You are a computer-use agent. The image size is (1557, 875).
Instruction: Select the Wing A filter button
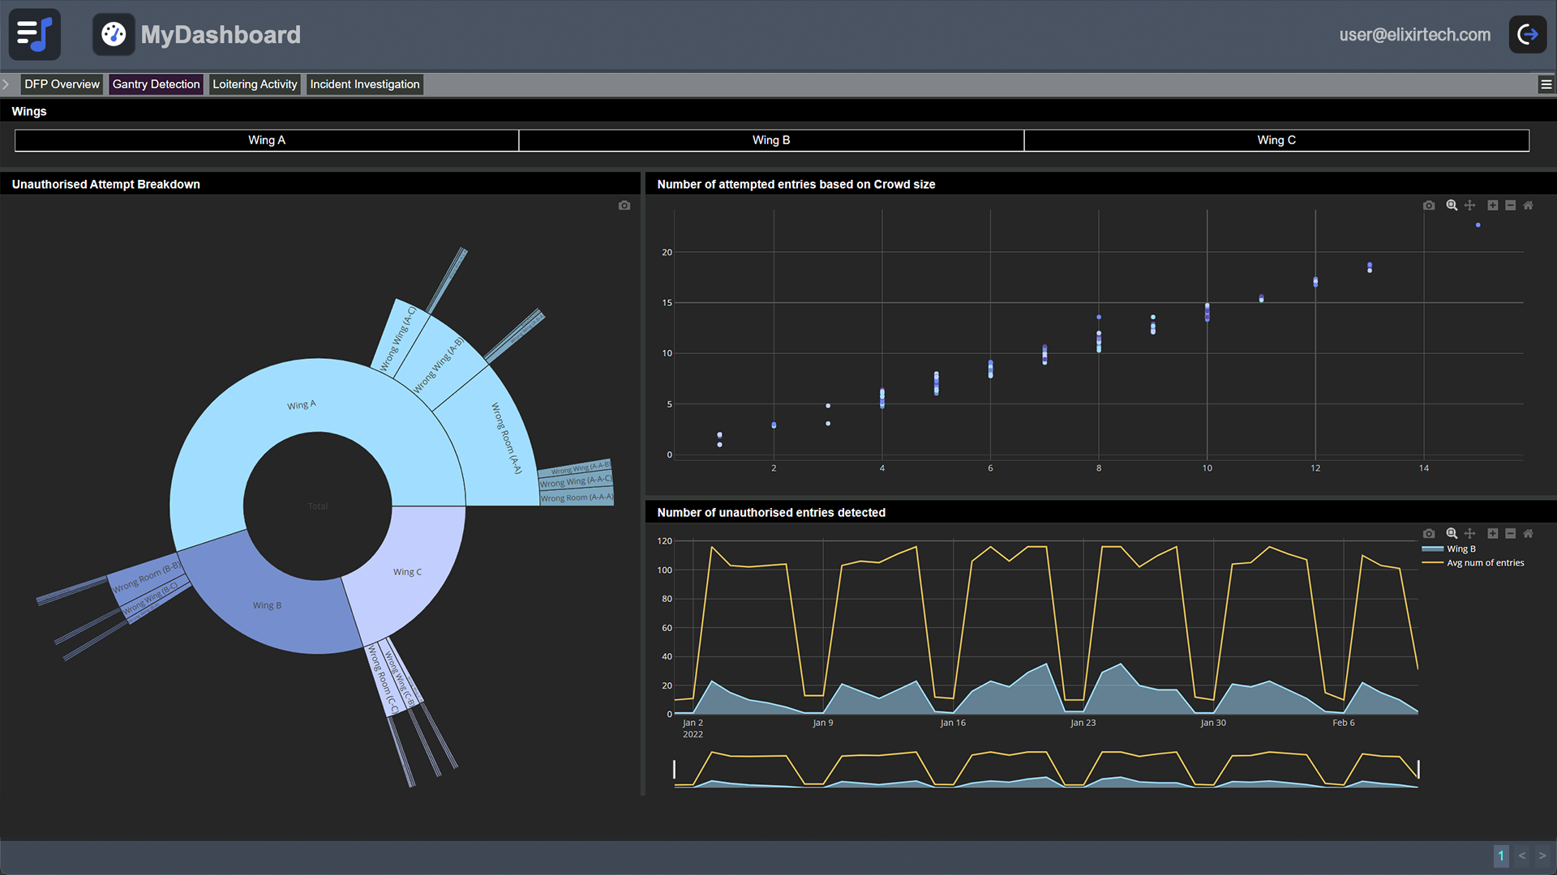(267, 140)
